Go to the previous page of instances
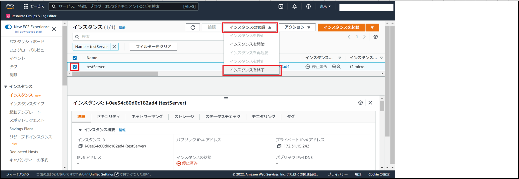Image resolution: width=519 pixels, height=179 pixels. (x=349, y=37)
